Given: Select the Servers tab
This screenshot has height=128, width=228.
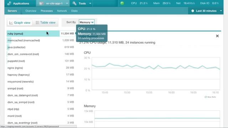Looking at the screenshot, I should [12, 11].
